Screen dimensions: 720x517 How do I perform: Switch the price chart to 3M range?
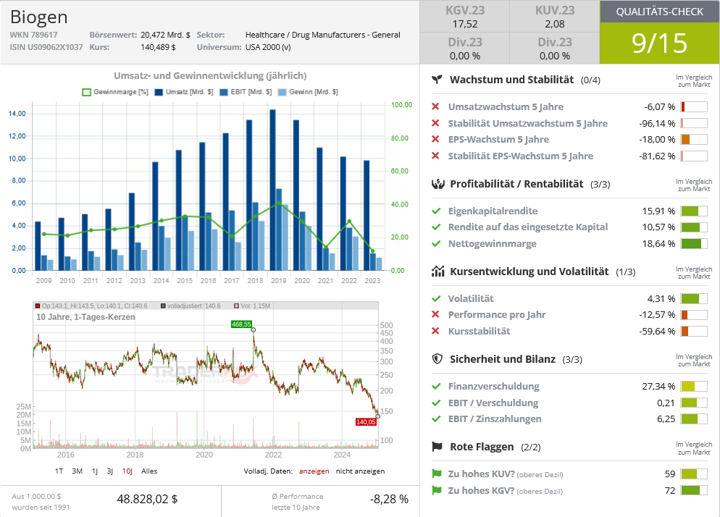[77, 471]
